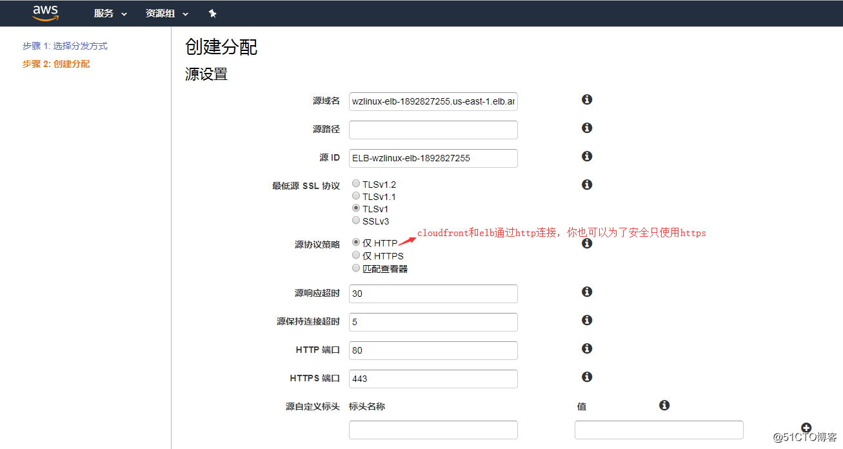Click the 源保持连接超时 field showing 5
Viewport: 843px width, 449px height.
pos(433,322)
